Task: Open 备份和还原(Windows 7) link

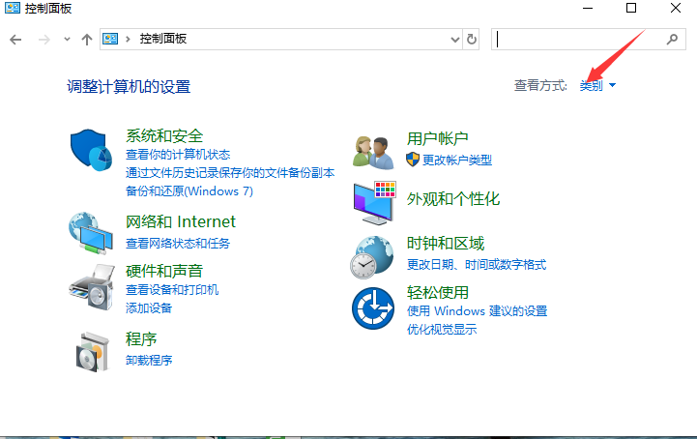Action: coord(189,191)
